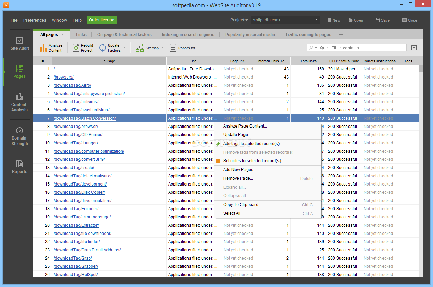
Task: Click '301 Moved per...' status cell
Action: 344,69
